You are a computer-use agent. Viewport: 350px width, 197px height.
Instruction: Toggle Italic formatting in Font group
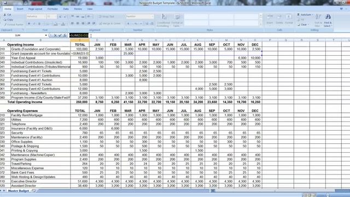click(34, 24)
